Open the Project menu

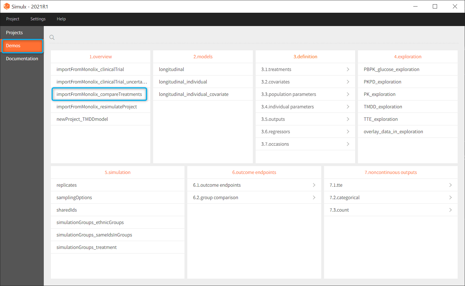13,19
